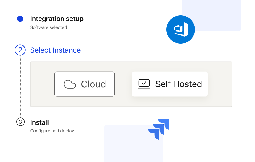Click the filled Integration setup step dot
Screen dimensions: 255x162
20,19
